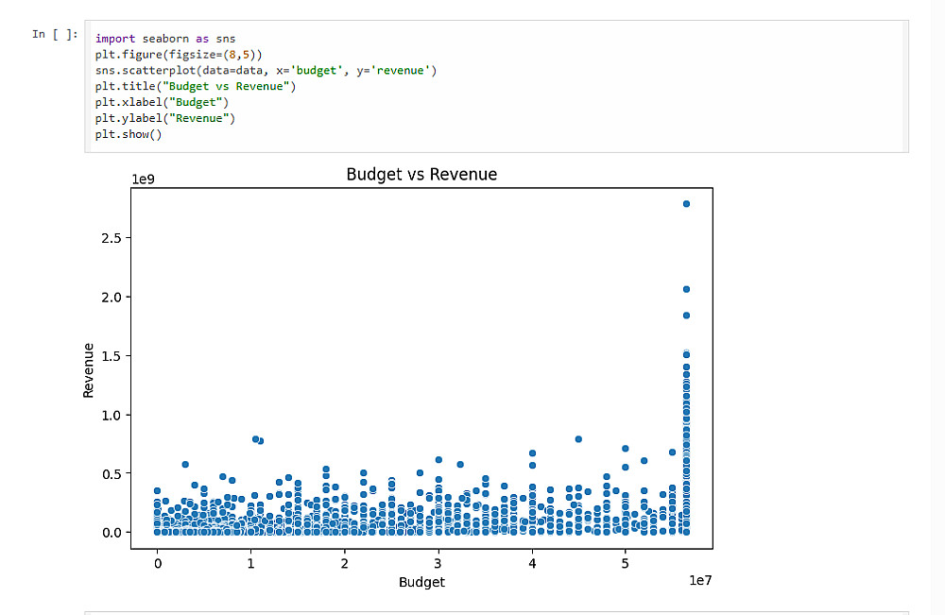Click the x-axis tick label 1
The width and height of the screenshot is (945, 615).
(250, 564)
